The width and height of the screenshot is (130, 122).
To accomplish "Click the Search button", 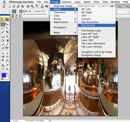I will (x=103, y=6).
